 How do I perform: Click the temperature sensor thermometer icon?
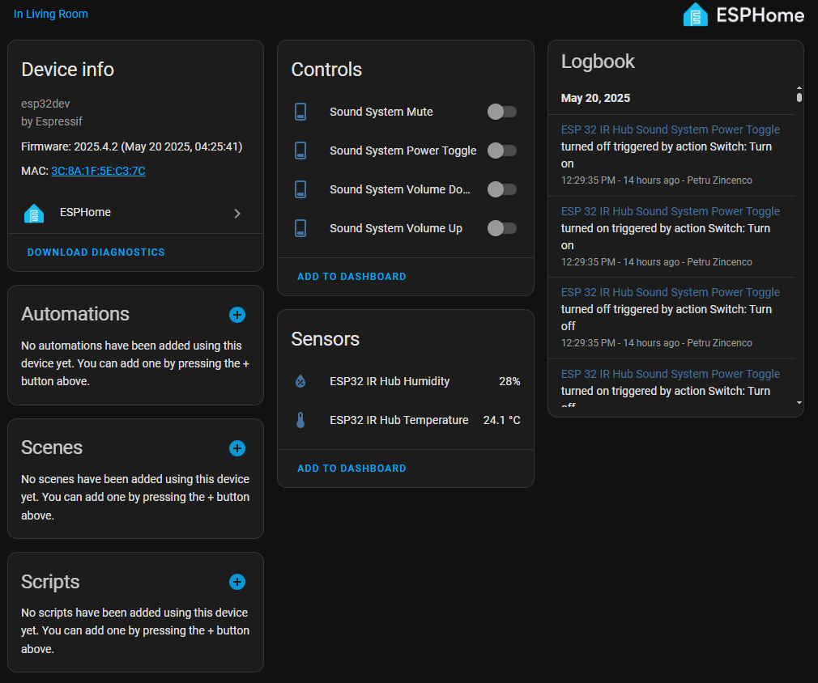click(300, 420)
